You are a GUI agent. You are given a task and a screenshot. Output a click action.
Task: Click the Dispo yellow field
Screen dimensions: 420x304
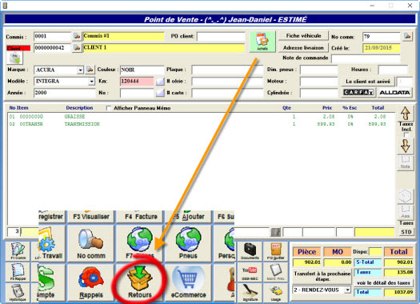coord(375,251)
